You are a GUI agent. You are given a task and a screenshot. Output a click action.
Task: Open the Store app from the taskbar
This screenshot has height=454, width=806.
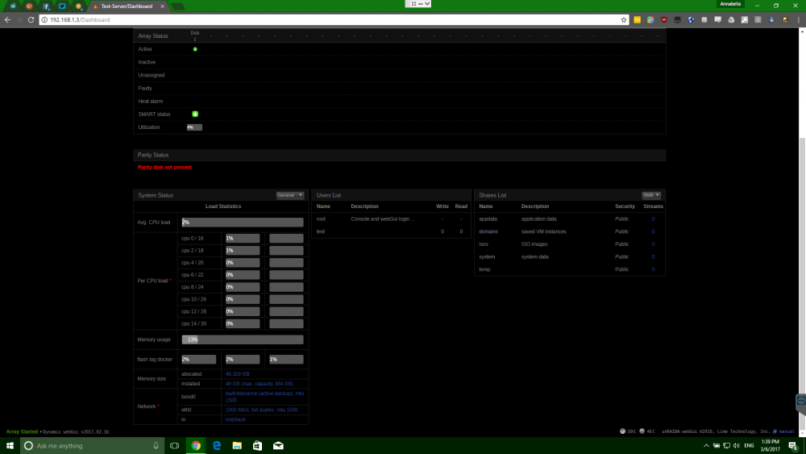point(258,446)
